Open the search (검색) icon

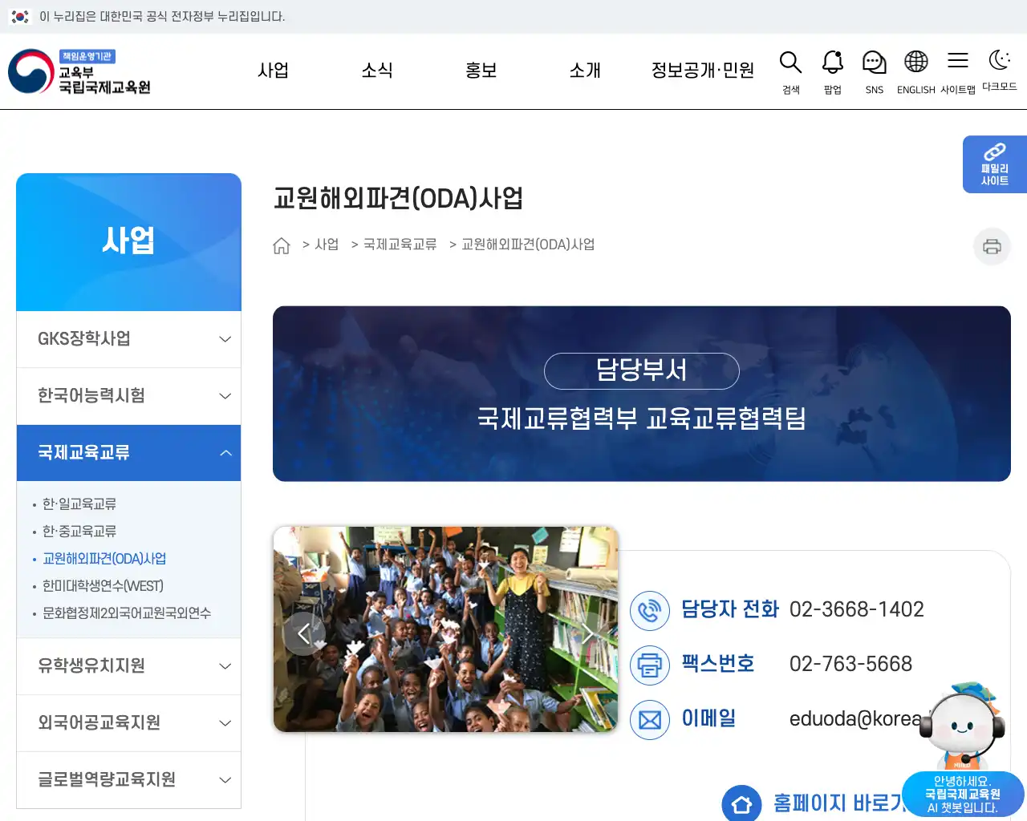tap(790, 72)
